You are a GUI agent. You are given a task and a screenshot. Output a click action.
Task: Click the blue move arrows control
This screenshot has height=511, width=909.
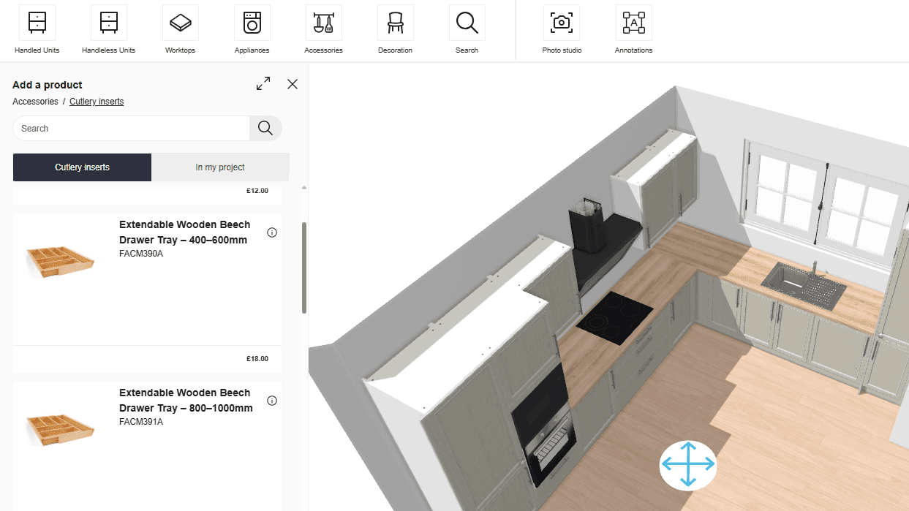point(688,464)
